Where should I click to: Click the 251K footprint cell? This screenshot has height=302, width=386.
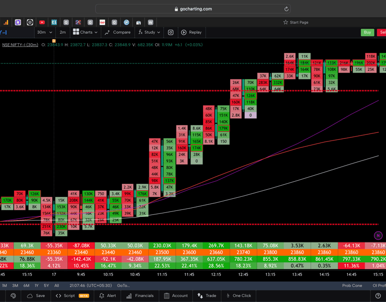tap(47, 226)
